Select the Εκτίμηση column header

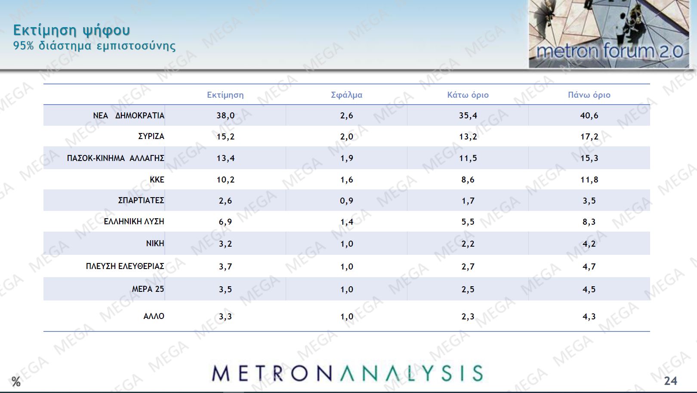(225, 95)
